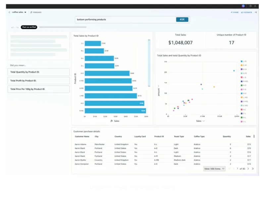The width and height of the screenshot is (265, 199).
Task: Click the City column header
Action: (x=96, y=136)
